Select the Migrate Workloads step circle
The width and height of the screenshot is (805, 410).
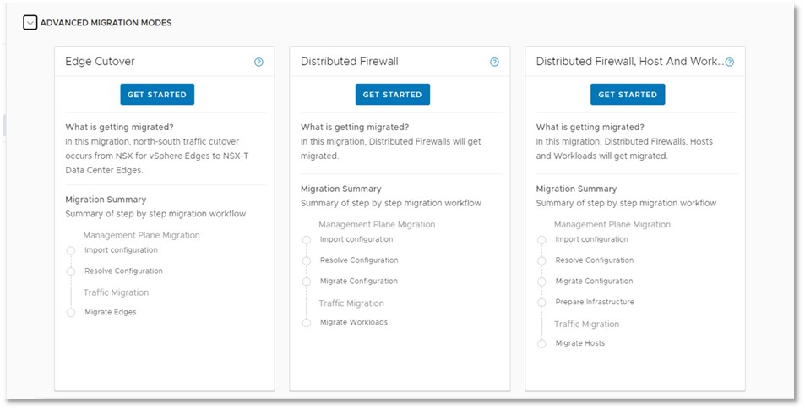click(x=307, y=323)
